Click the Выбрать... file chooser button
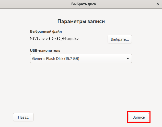162x127 pixels. pos(120,39)
